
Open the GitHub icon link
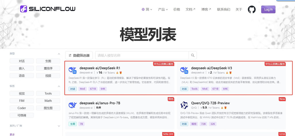point(252,9)
